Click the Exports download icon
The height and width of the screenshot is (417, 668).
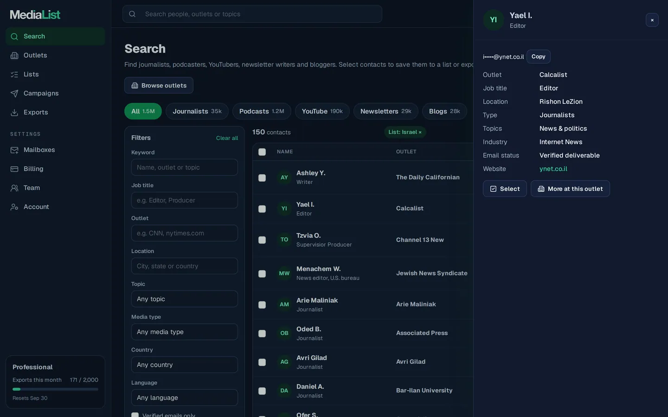14,113
